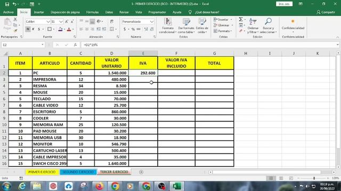Cut the selection with the scissors icon
Image resolution: width=341 pixels, height=191 pixels.
click(x=15, y=20)
